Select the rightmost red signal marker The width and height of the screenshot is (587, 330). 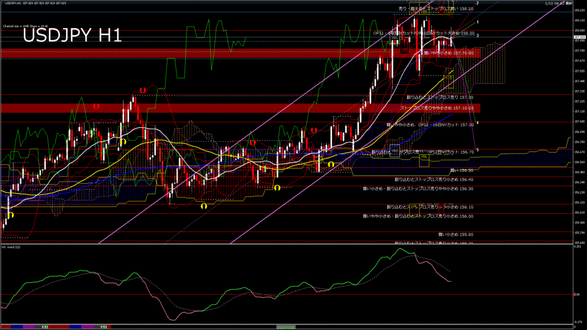coord(313,130)
